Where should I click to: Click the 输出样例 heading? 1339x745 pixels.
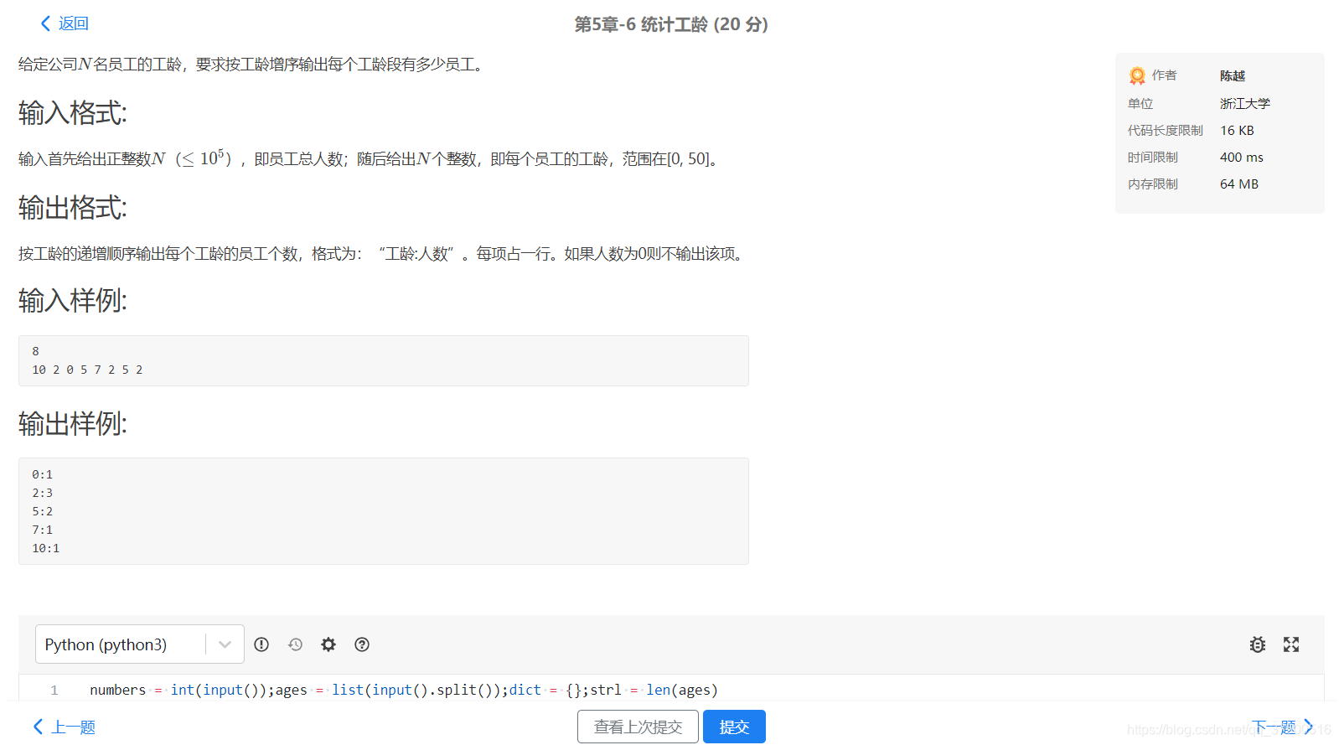(73, 423)
